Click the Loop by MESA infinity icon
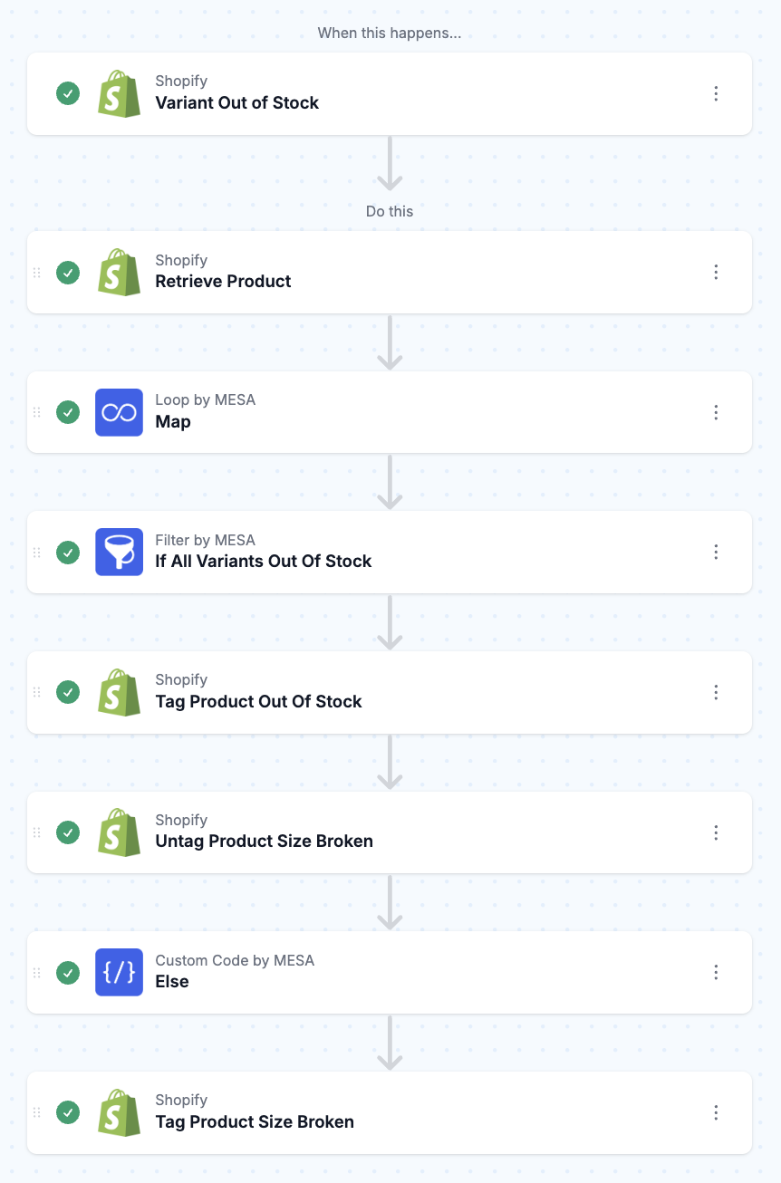The height and width of the screenshot is (1183, 781). point(119,412)
